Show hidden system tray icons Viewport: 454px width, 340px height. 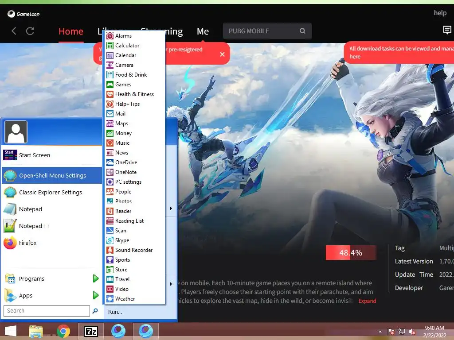[380, 332]
